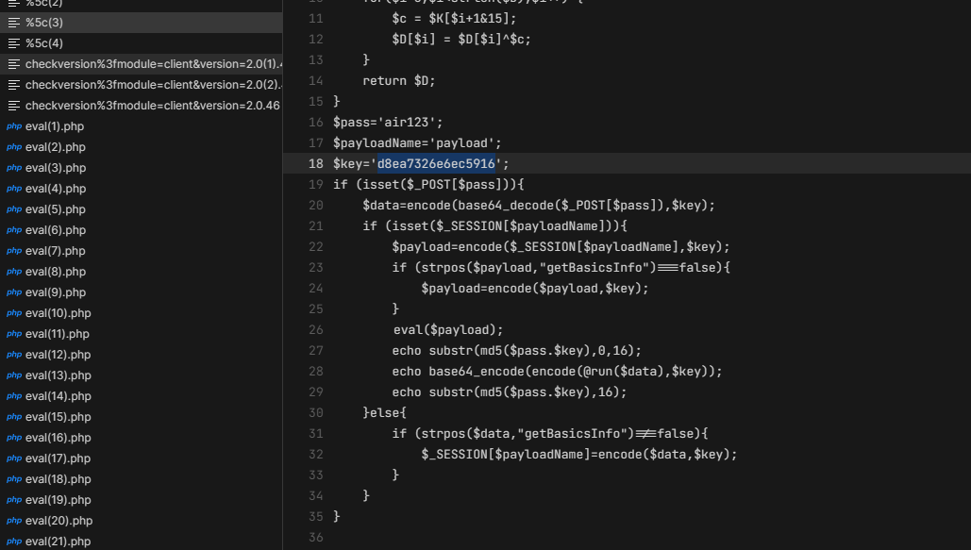Click the highlighted key d8ea7326e6ec5916
The image size is (971, 550).
[x=436, y=163]
